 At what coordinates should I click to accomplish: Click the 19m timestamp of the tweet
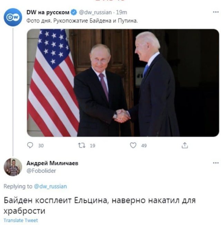click(x=122, y=12)
